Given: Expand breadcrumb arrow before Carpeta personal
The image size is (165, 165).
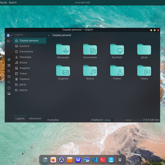Looking at the screenshot, I should click(x=49, y=35).
